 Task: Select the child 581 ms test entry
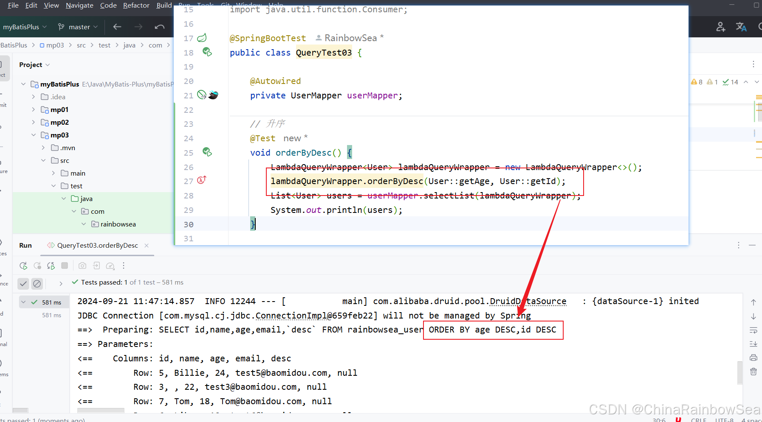51,315
